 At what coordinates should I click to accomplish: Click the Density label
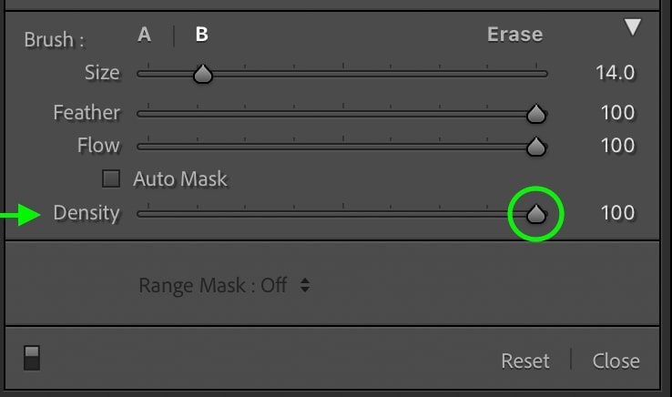87,213
